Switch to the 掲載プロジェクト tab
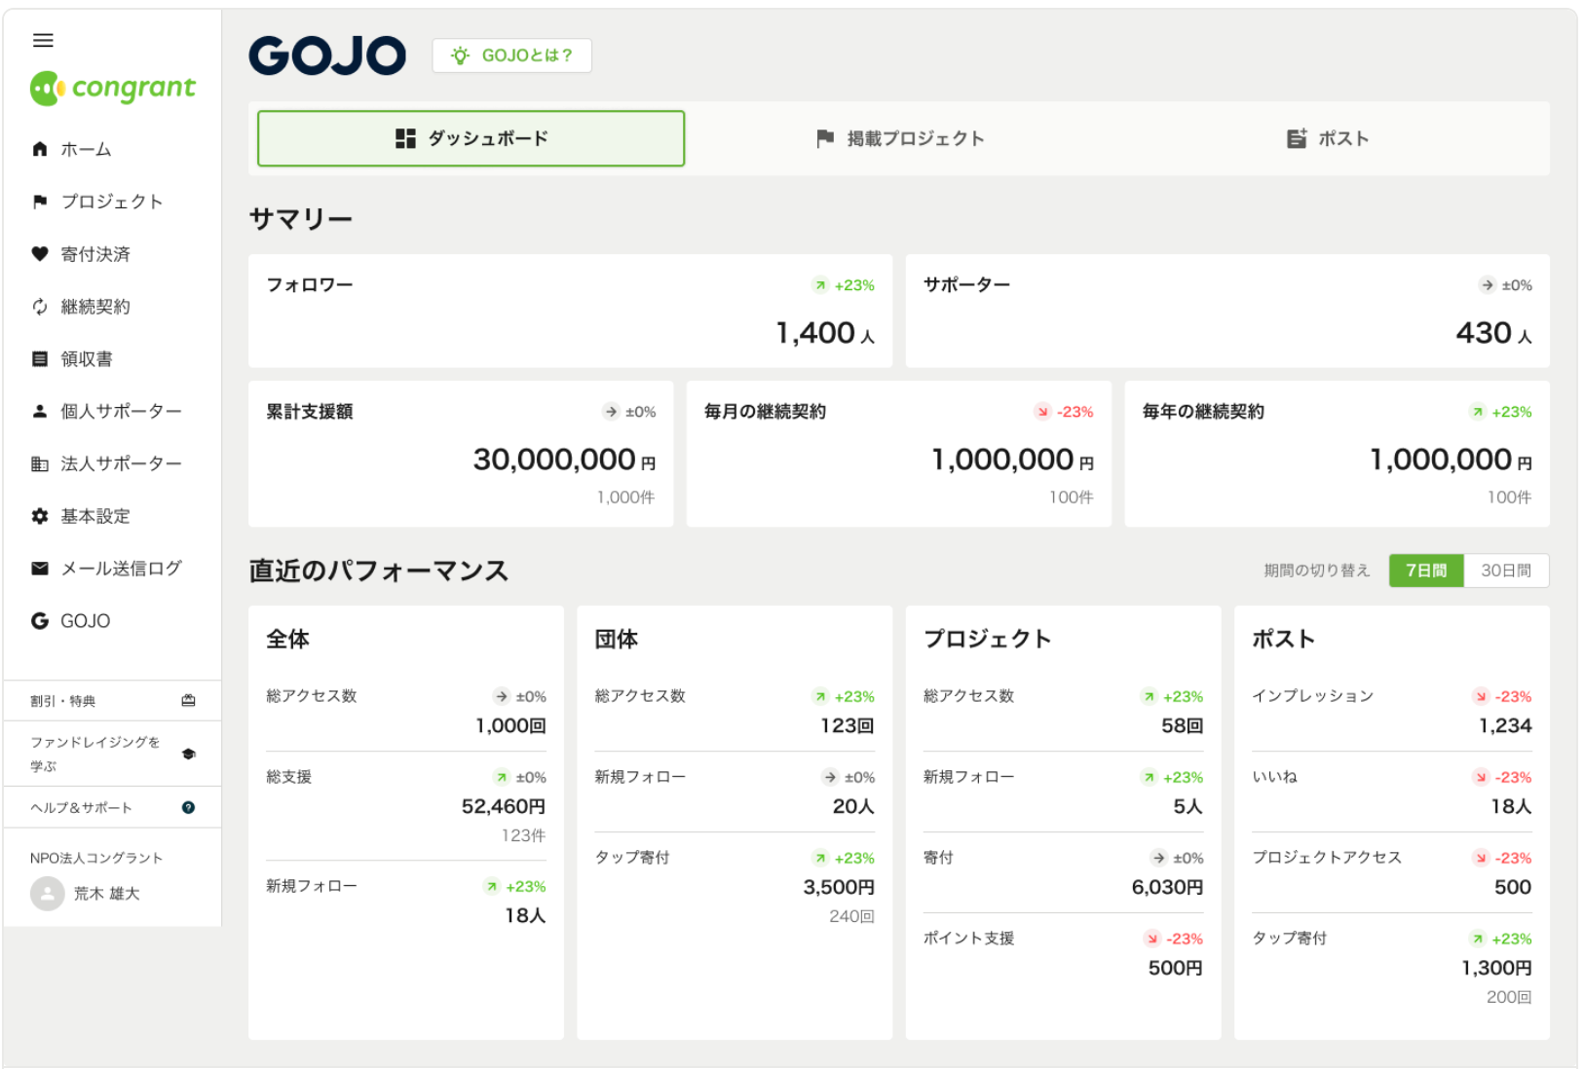This screenshot has height=1069, width=1584. tap(900, 138)
